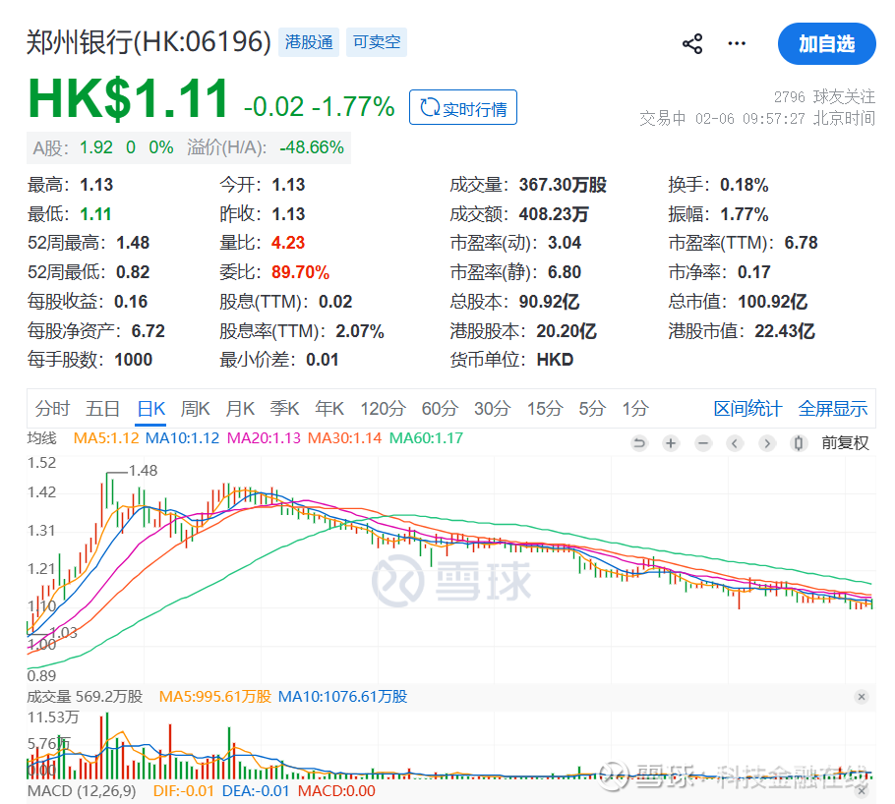Add the stock via 加自选 button
This screenshot has height=804, width=895.
coord(826,44)
